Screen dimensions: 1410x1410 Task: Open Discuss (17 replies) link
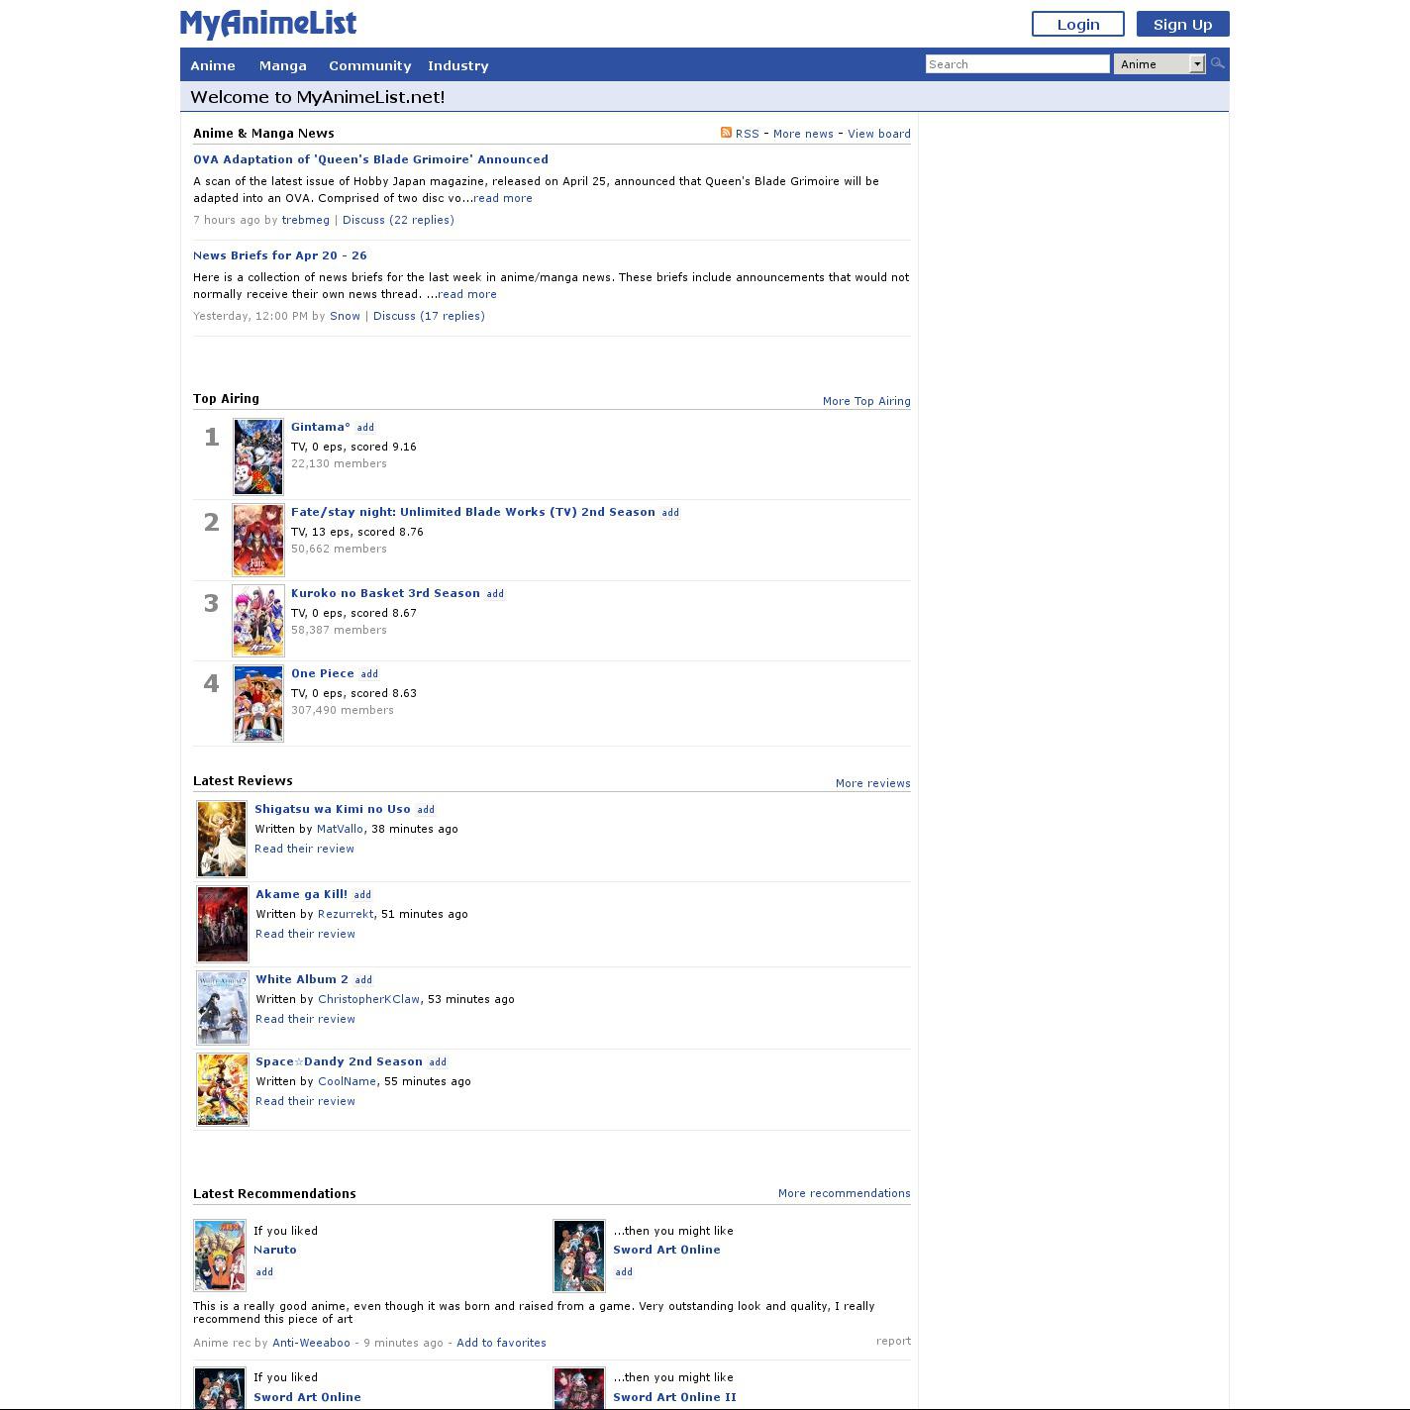tap(429, 316)
